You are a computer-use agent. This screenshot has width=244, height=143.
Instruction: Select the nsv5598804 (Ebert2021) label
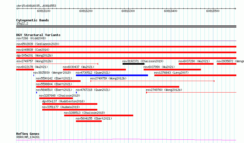(54, 84)
